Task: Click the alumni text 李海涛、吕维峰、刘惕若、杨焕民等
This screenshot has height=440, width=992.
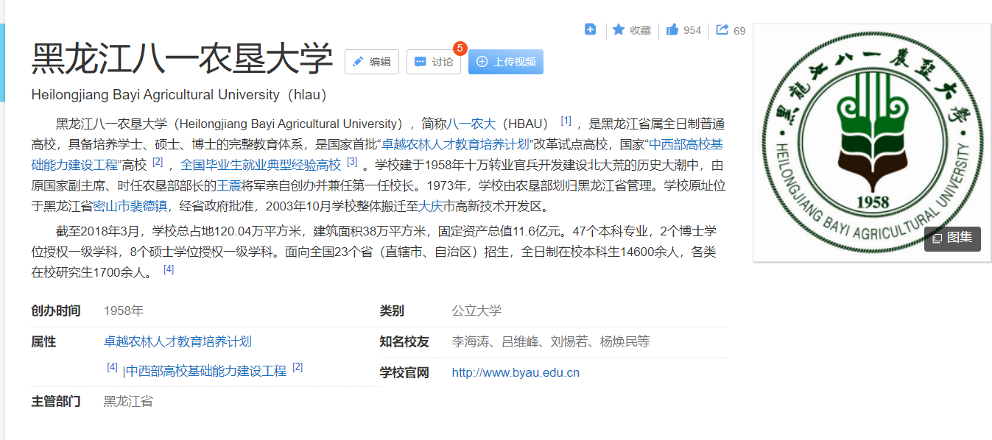Action: pyautogui.click(x=551, y=341)
